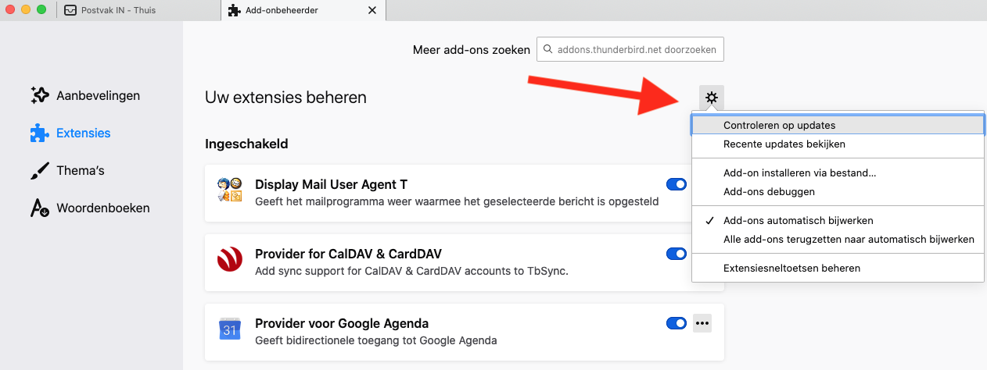Toggle Add-ons automatisch bijwerken menu option
Viewport: 987px width, 370px height.
[798, 221]
